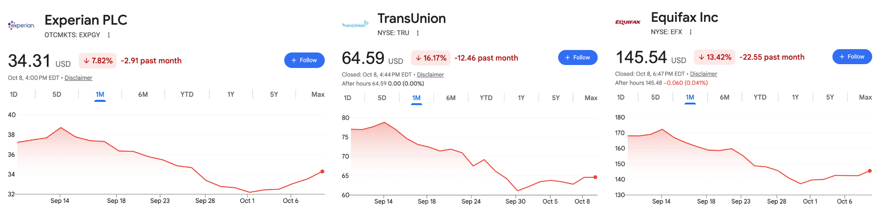
Task: Switch TransUnion chart to Max range
Action: tap(591, 98)
